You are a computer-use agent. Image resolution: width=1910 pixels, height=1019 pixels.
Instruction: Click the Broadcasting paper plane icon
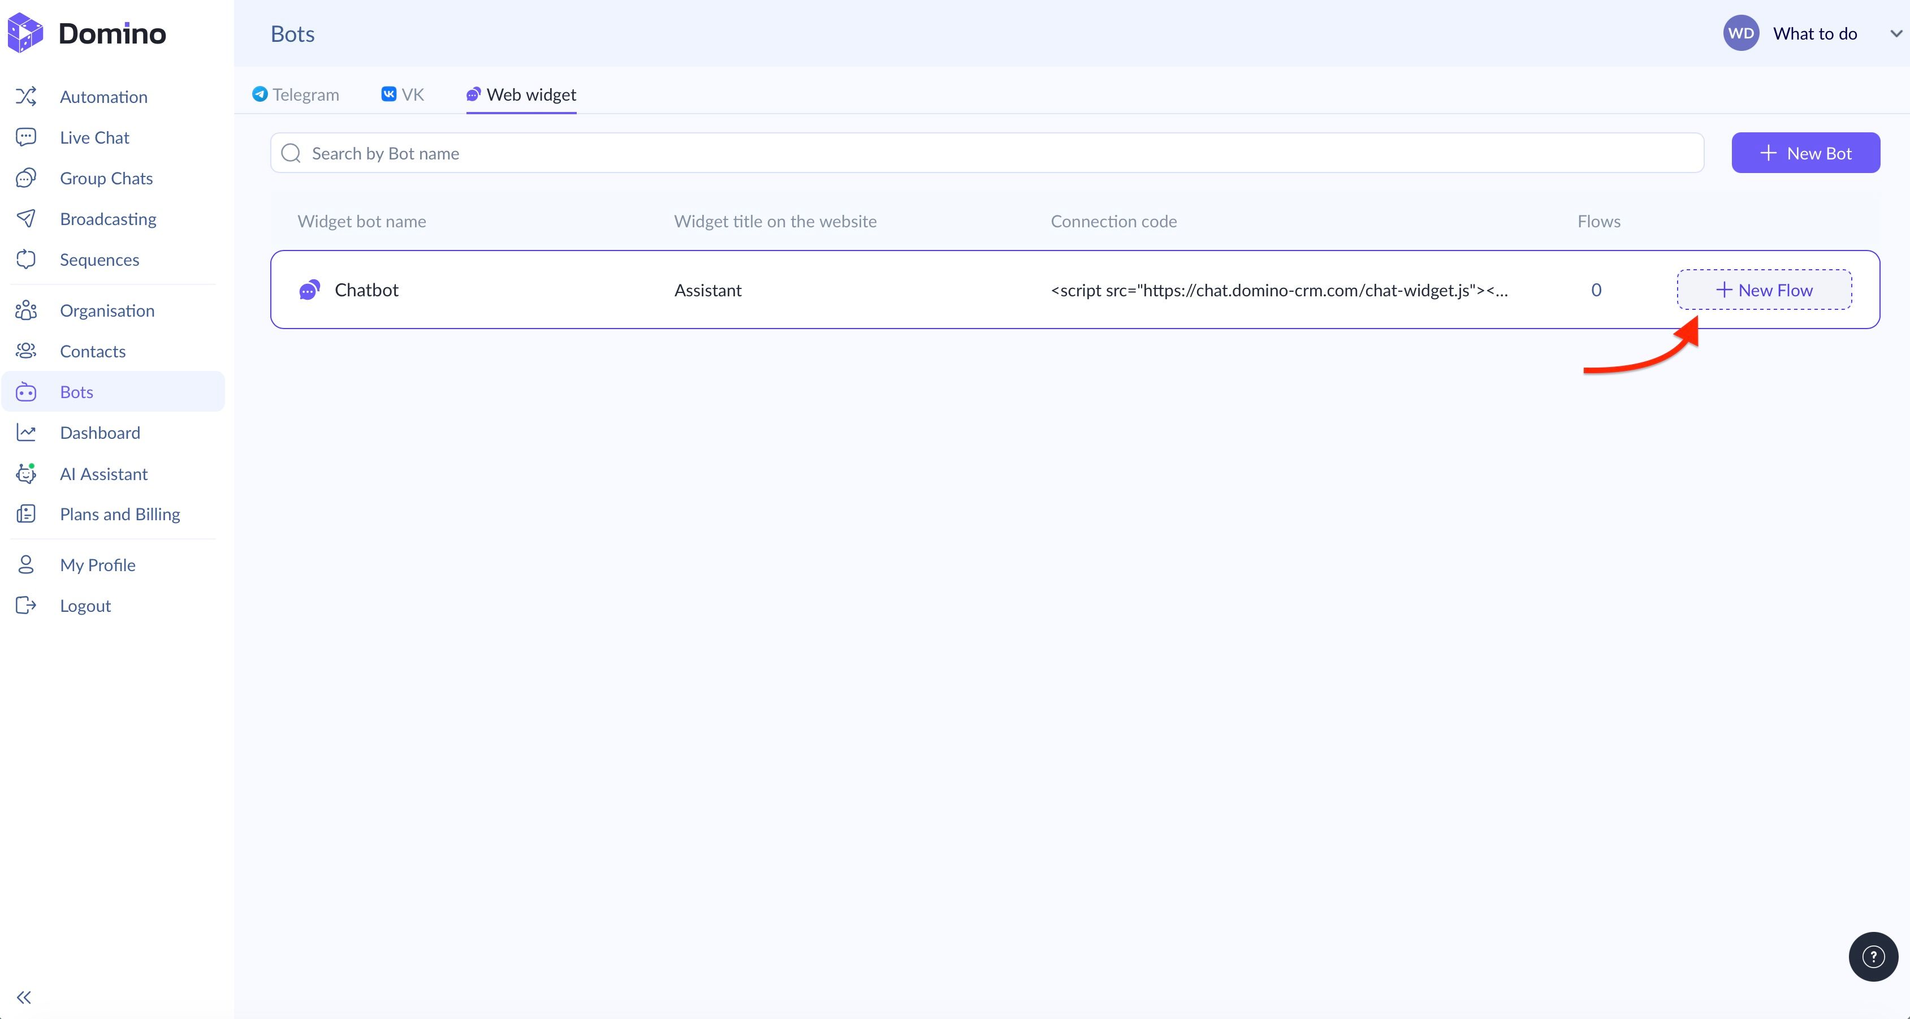pos(26,219)
